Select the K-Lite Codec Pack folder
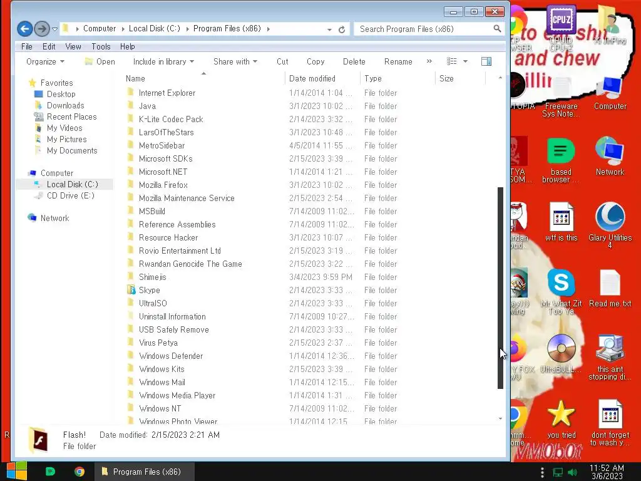The height and width of the screenshot is (481, 641). [x=171, y=119]
